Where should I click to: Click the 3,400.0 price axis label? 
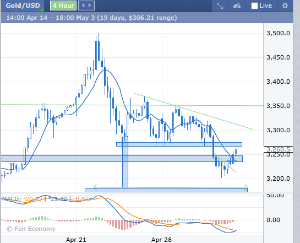[278, 82]
